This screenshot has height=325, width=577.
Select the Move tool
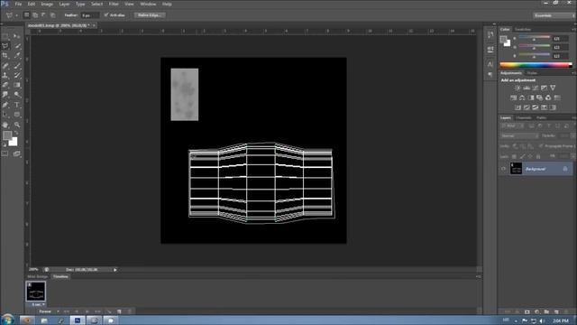pos(17,36)
